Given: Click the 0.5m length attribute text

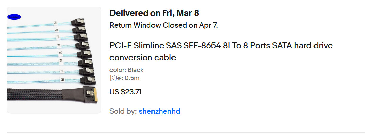Looking at the screenshot, I should (x=124, y=78).
